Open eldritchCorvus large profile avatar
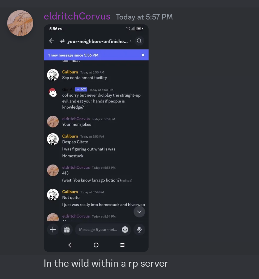The height and width of the screenshot is (279, 259). pyautogui.click(x=20, y=23)
